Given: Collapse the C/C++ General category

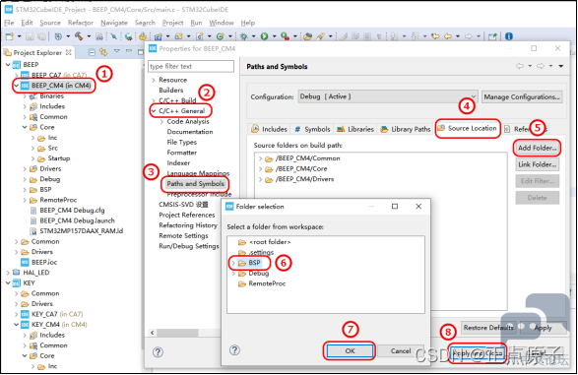Looking at the screenshot, I should (x=154, y=111).
